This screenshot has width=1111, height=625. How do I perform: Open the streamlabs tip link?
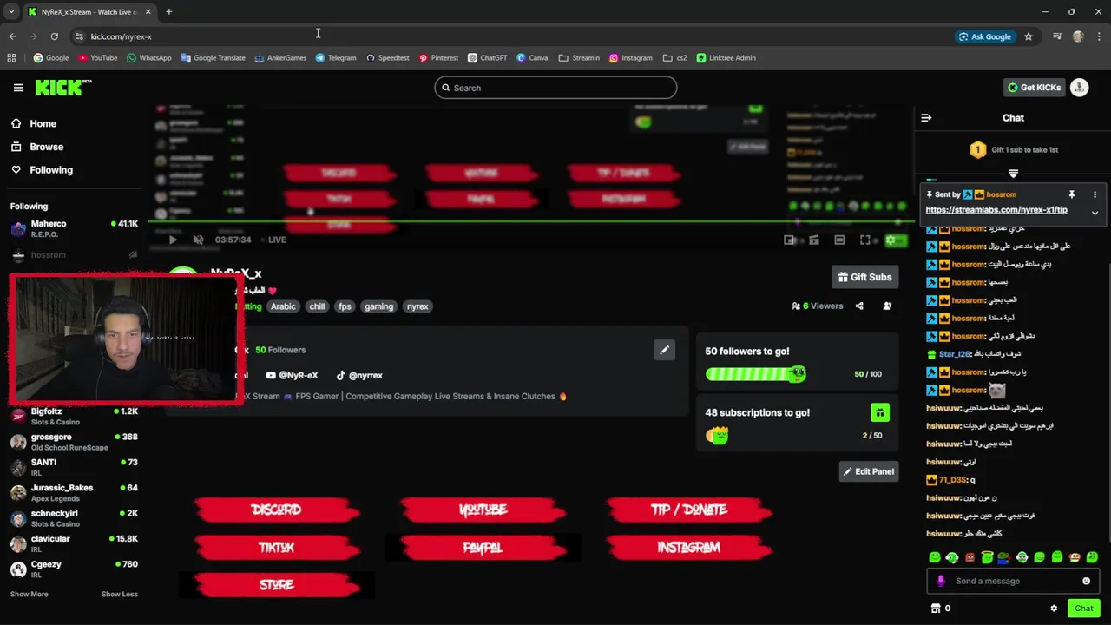996,210
